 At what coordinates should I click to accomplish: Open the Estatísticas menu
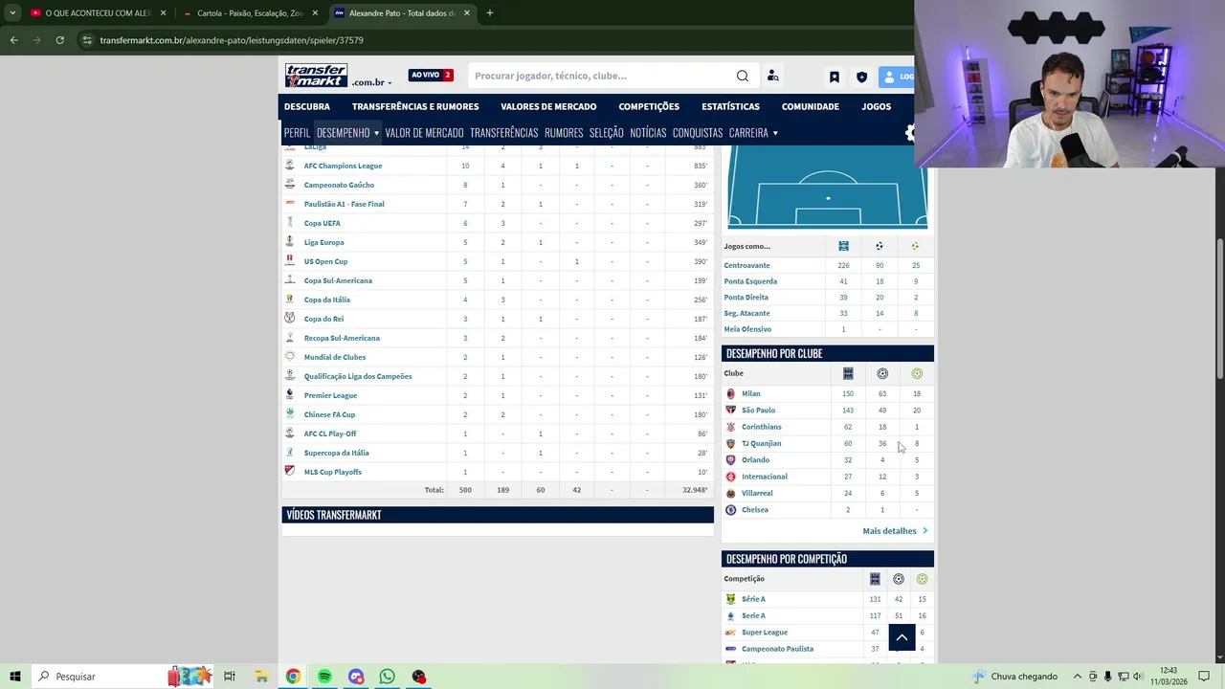coord(730,106)
